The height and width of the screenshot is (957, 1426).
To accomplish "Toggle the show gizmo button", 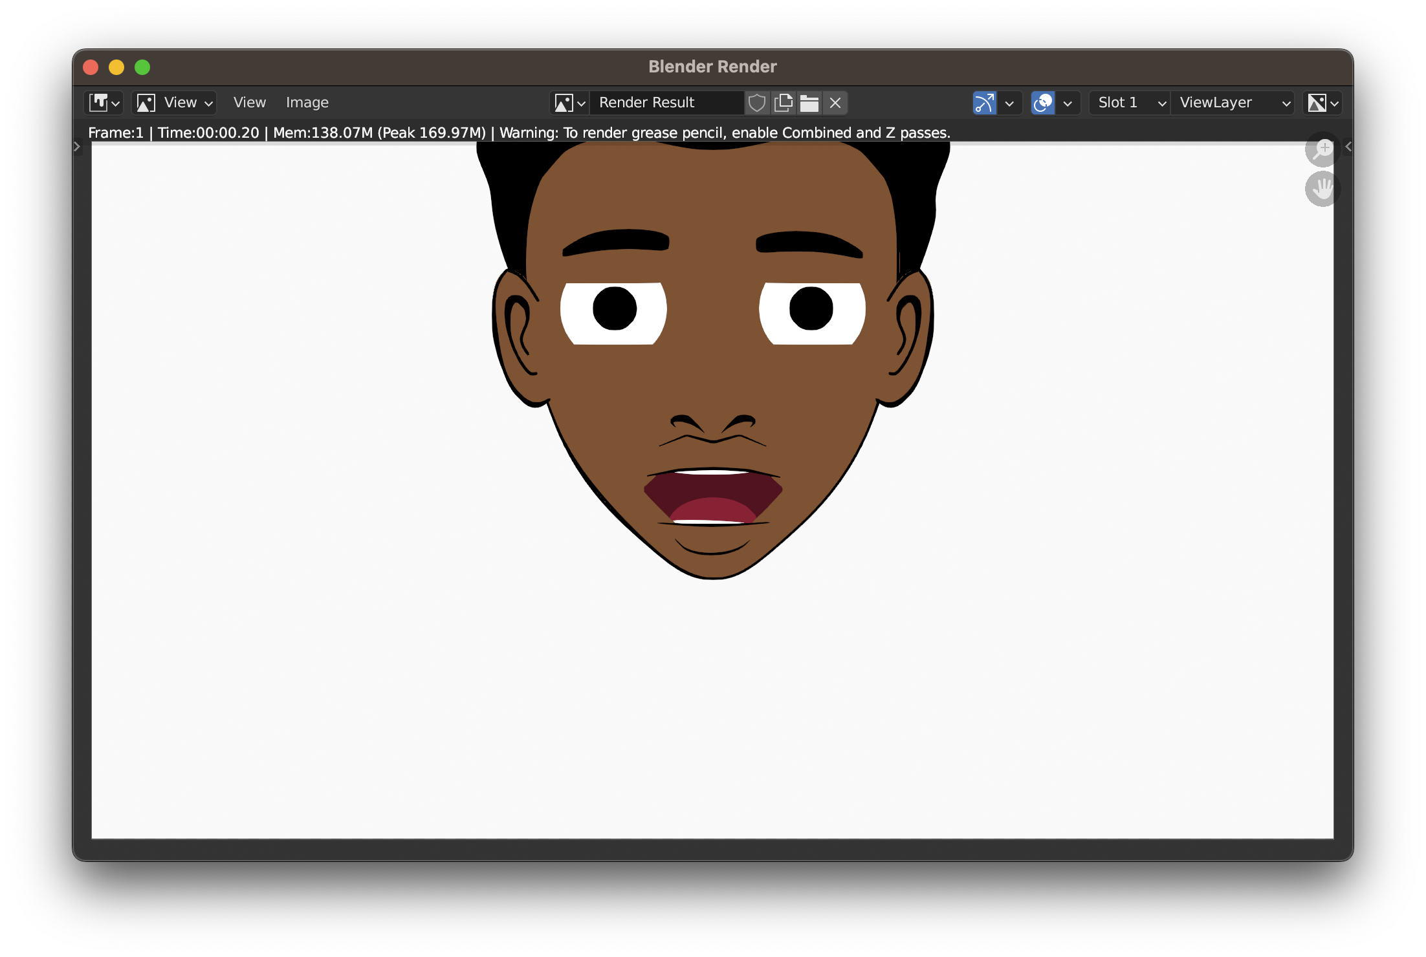I will pos(984,103).
